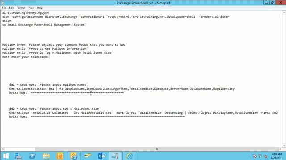This screenshot has height=160, width=286.
Task: Click horizontal scrollbar right arrow
Action: pyautogui.click(x=280, y=149)
